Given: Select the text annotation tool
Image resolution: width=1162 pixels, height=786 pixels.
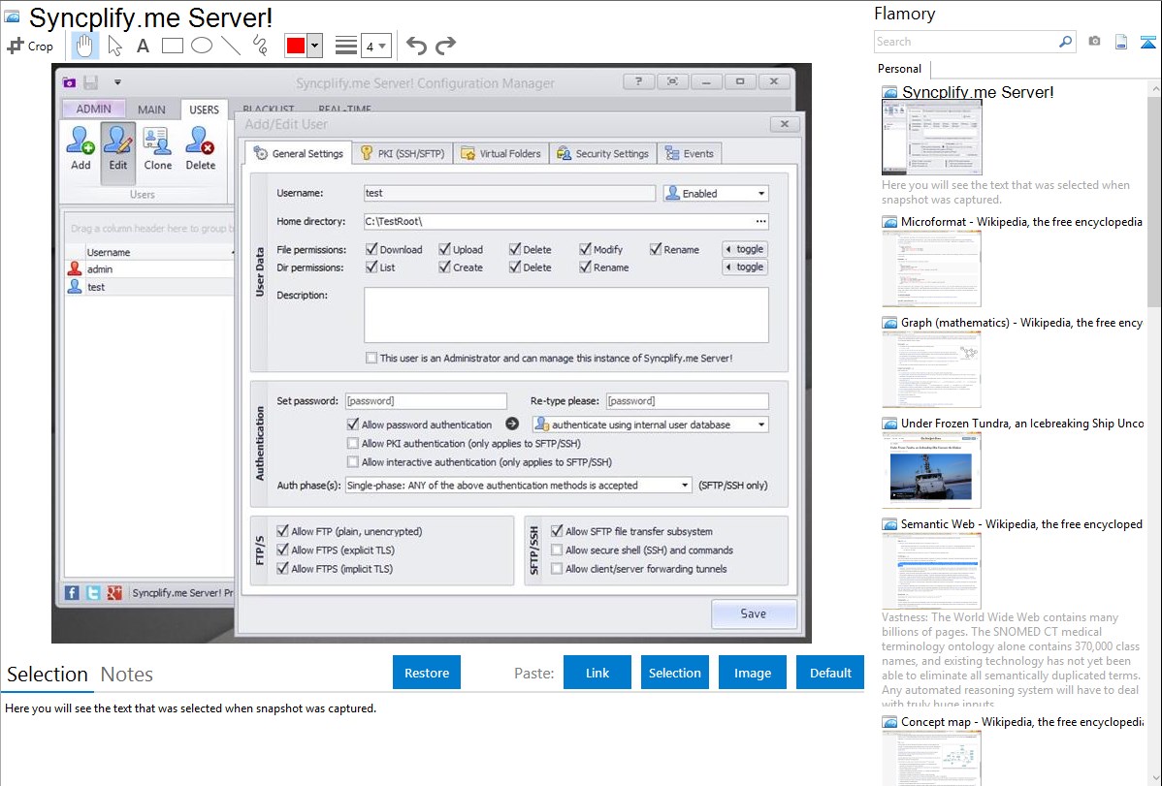Looking at the screenshot, I should tap(143, 46).
